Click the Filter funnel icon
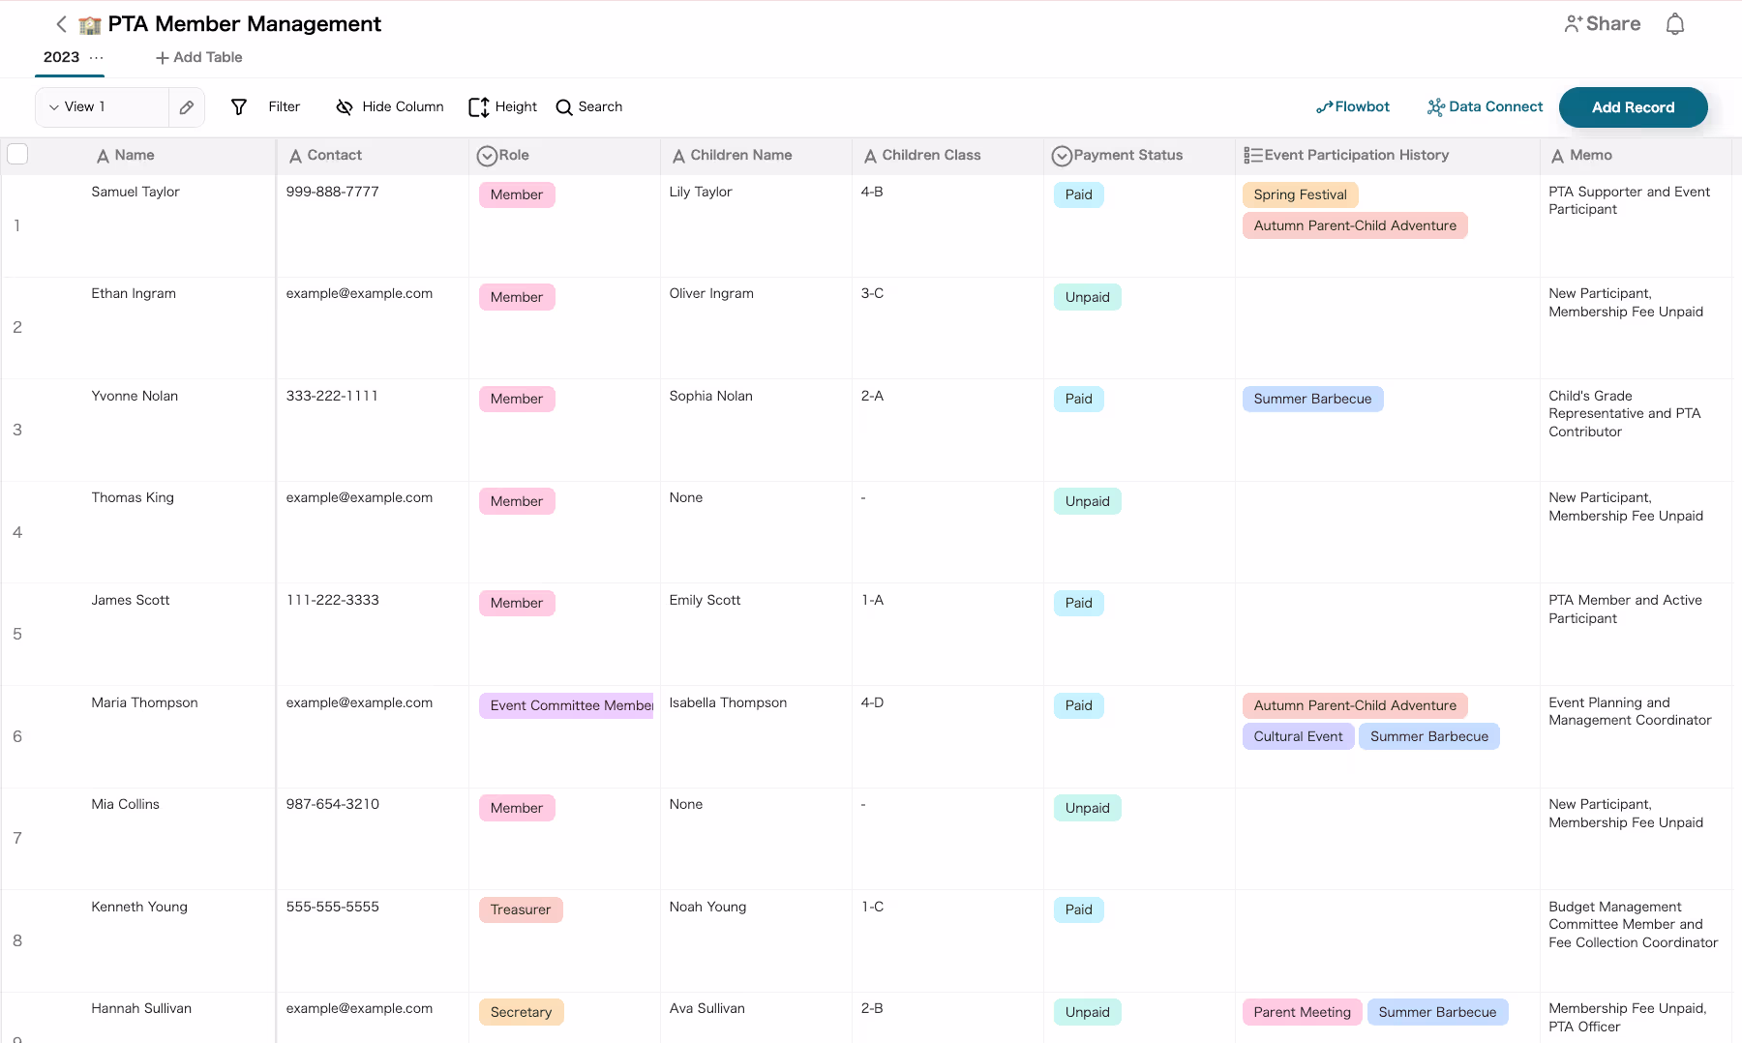This screenshot has width=1742, height=1043. (x=239, y=107)
